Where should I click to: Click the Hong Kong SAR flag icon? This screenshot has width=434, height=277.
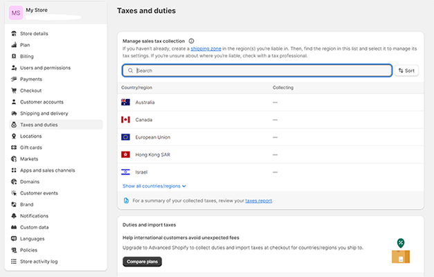[x=125, y=154]
